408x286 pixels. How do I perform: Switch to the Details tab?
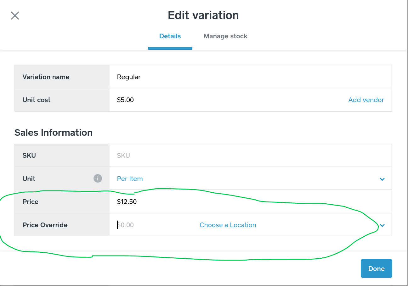(170, 36)
